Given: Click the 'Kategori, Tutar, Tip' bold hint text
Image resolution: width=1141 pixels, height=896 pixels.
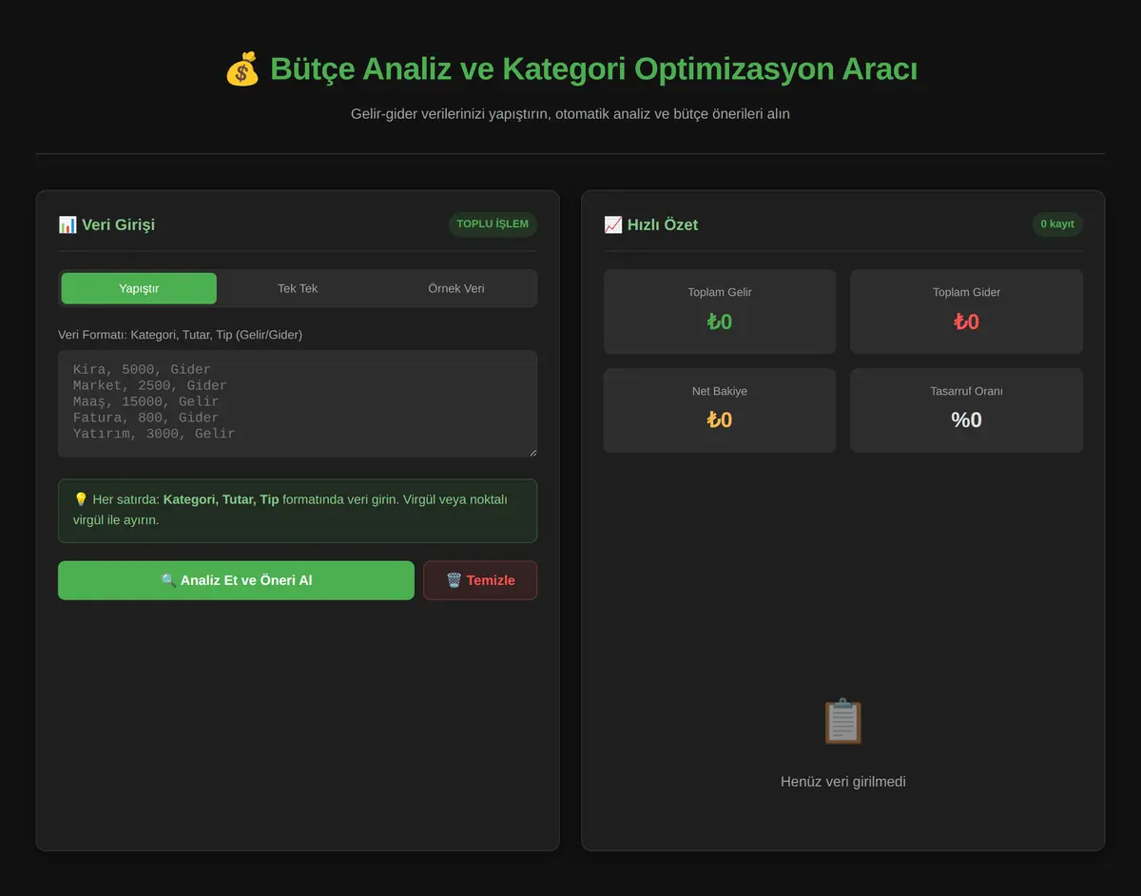Looking at the screenshot, I should pos(222,499).
